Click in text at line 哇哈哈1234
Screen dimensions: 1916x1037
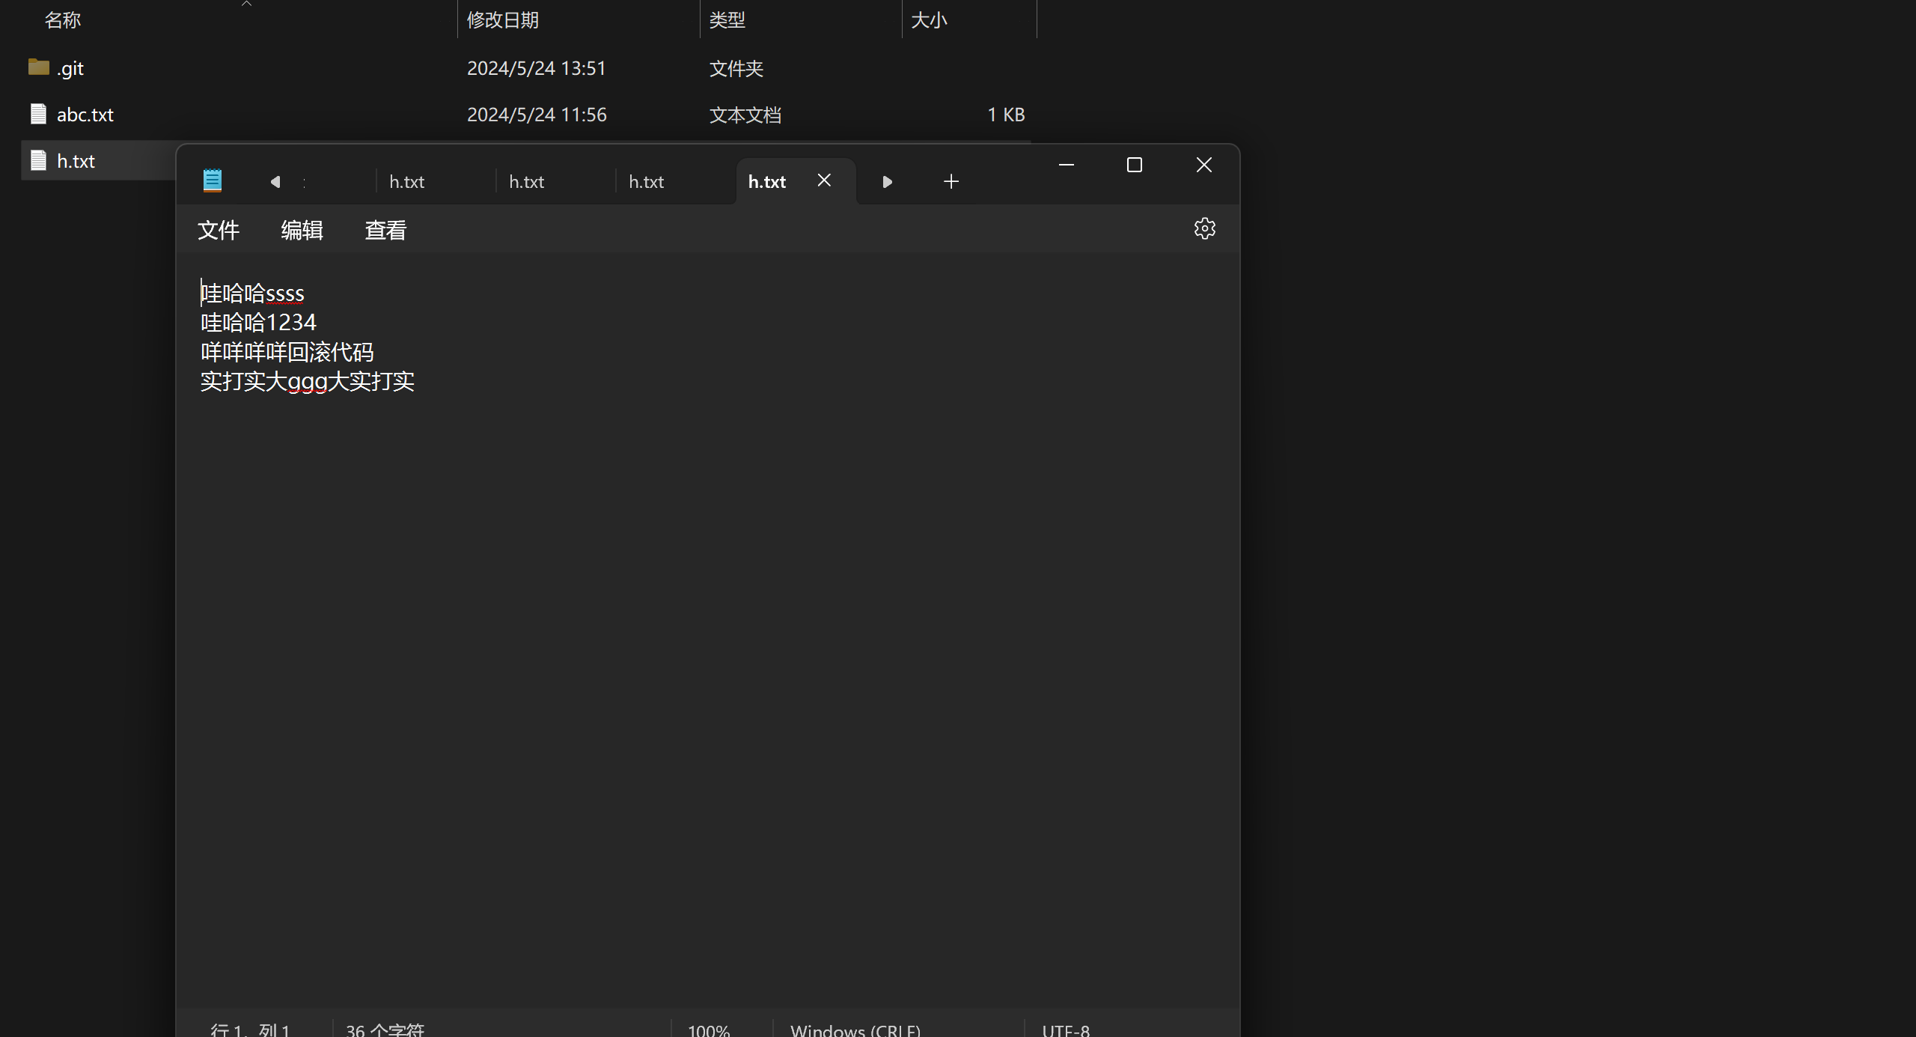click(259, 323)
